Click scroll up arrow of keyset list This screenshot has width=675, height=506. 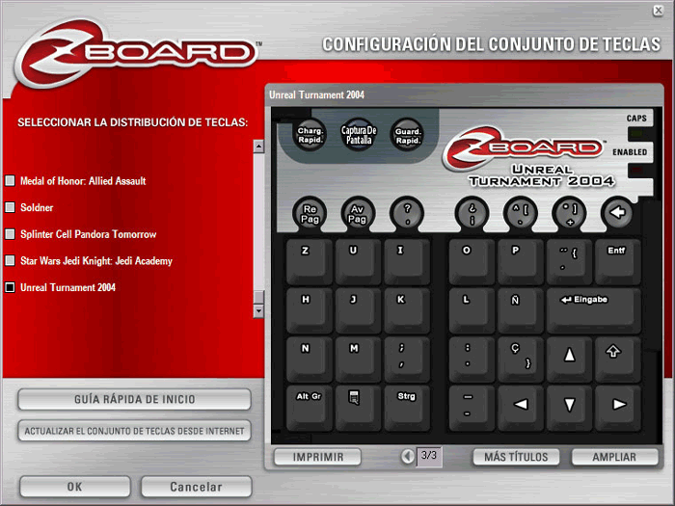coord(258,146)
